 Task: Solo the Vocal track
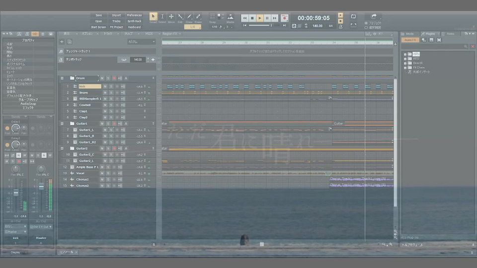point(107,173)
